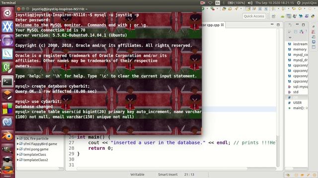Close the terminal window

pyautogui.click(x=19, y=9)
